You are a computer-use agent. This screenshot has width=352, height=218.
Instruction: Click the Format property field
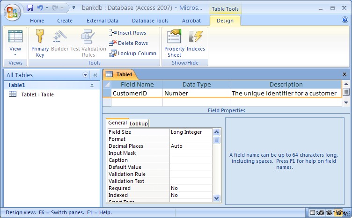point(191,139)
